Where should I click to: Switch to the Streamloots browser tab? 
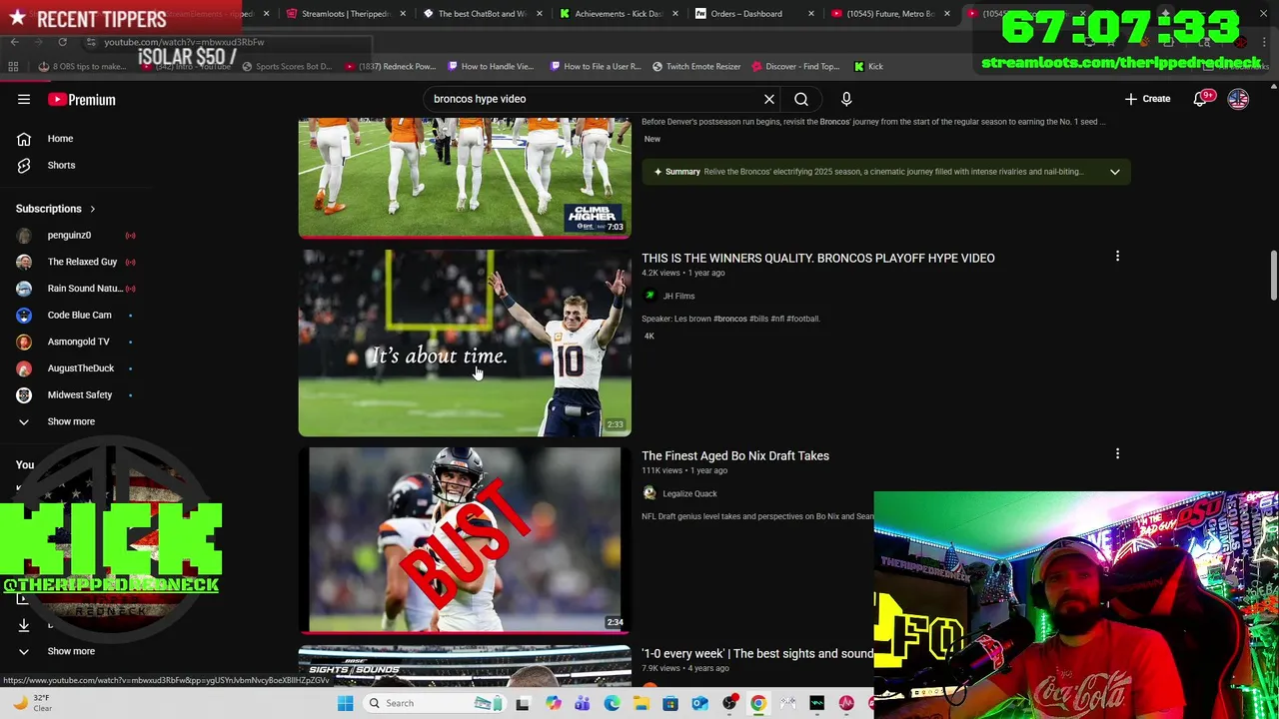click(346, 14)
